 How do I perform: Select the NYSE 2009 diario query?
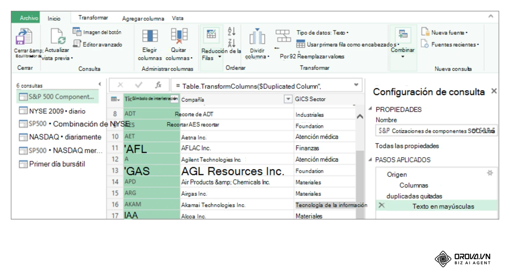[57, 111]
